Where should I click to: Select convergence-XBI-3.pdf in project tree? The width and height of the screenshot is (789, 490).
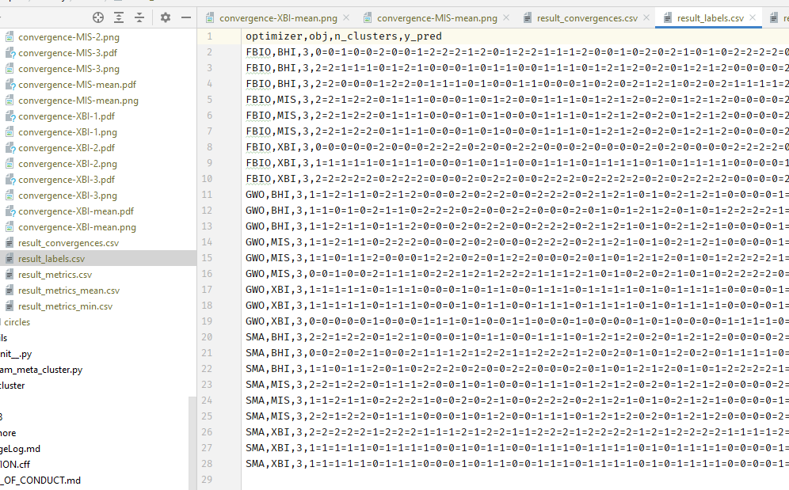click(67, 180)
